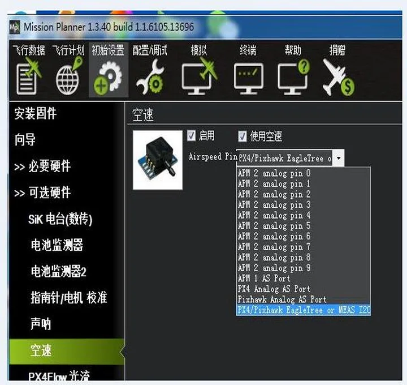
Task: Click the airspeed sensor thumbnail image
Action: click(158, 160)
